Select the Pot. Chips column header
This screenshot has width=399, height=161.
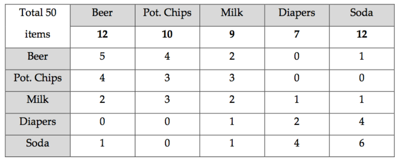(x=167, y=13)
